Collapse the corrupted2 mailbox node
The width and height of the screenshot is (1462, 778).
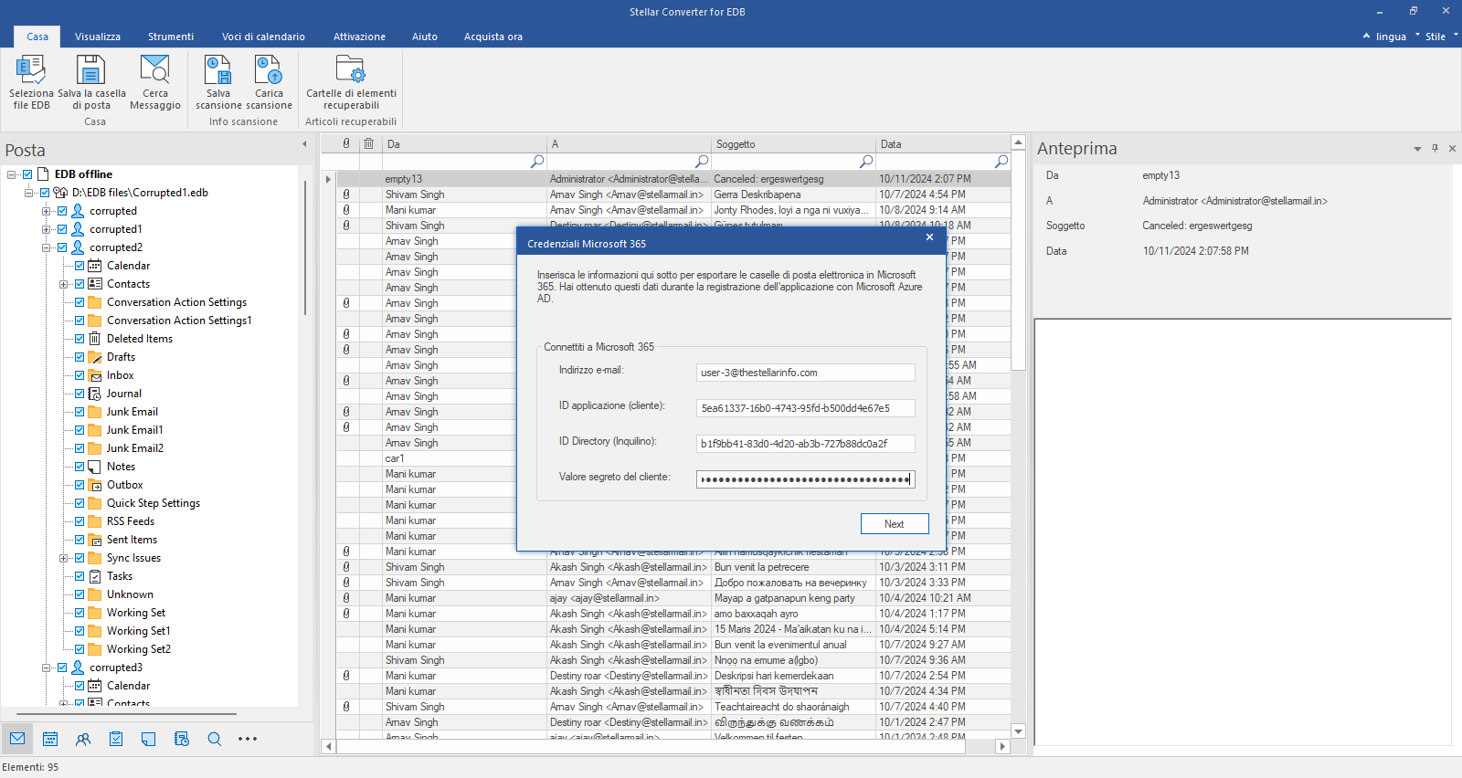click(x=46, y=247)
